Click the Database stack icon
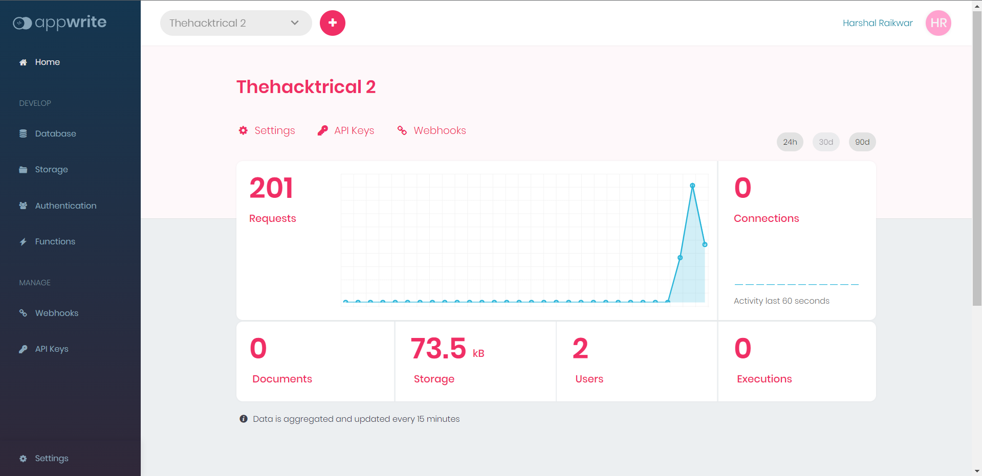Image resolution: width=982 pixels, height=476 pixels. (23, 133)
